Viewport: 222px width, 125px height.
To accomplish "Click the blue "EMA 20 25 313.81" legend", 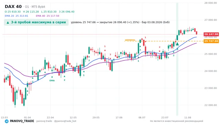I will coord(16,16).
